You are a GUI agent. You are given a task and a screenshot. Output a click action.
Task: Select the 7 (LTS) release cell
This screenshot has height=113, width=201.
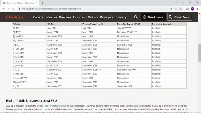pyautogui.click(x=29, y=28)
